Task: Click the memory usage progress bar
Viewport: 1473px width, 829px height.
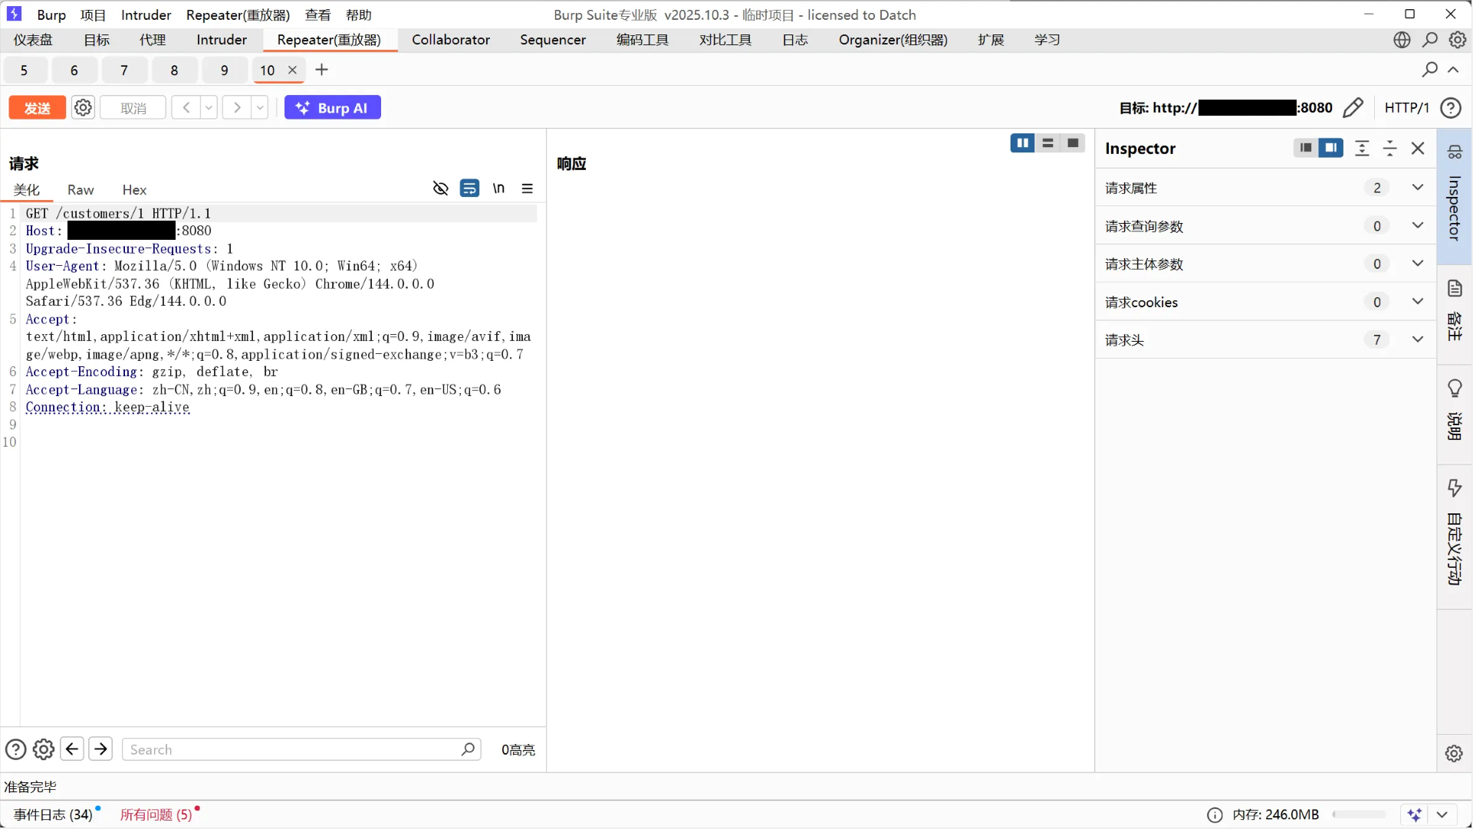Action: (x=1360, y=815)
